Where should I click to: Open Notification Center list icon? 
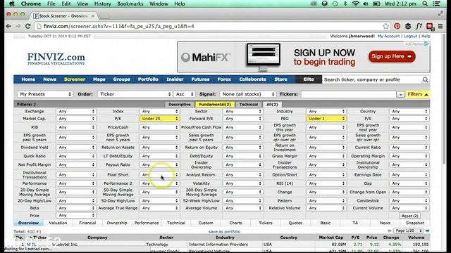click(x=436, y=4)
